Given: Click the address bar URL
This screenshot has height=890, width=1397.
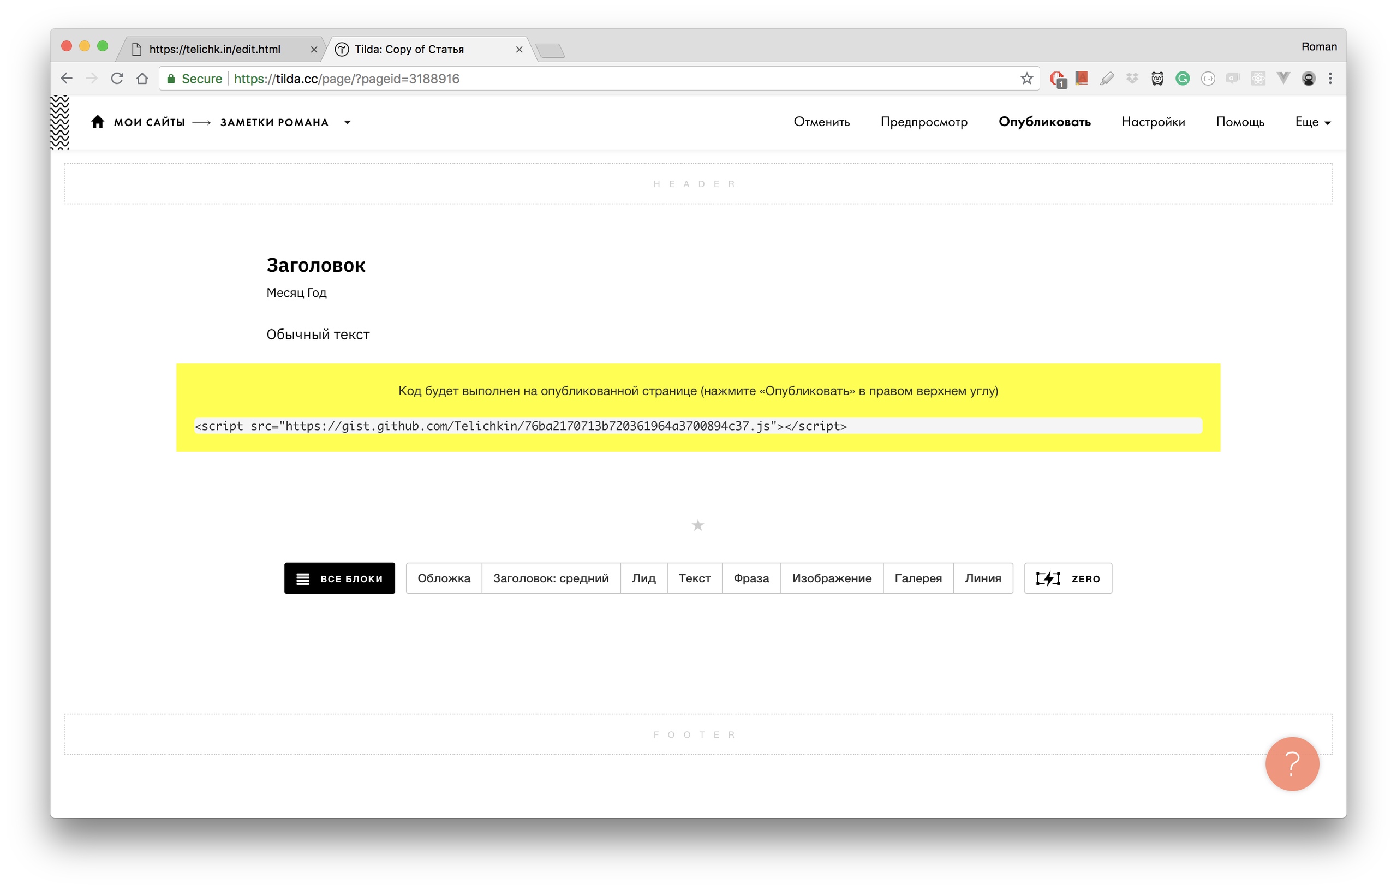Looking at the screenshot, I should point(347,79).
